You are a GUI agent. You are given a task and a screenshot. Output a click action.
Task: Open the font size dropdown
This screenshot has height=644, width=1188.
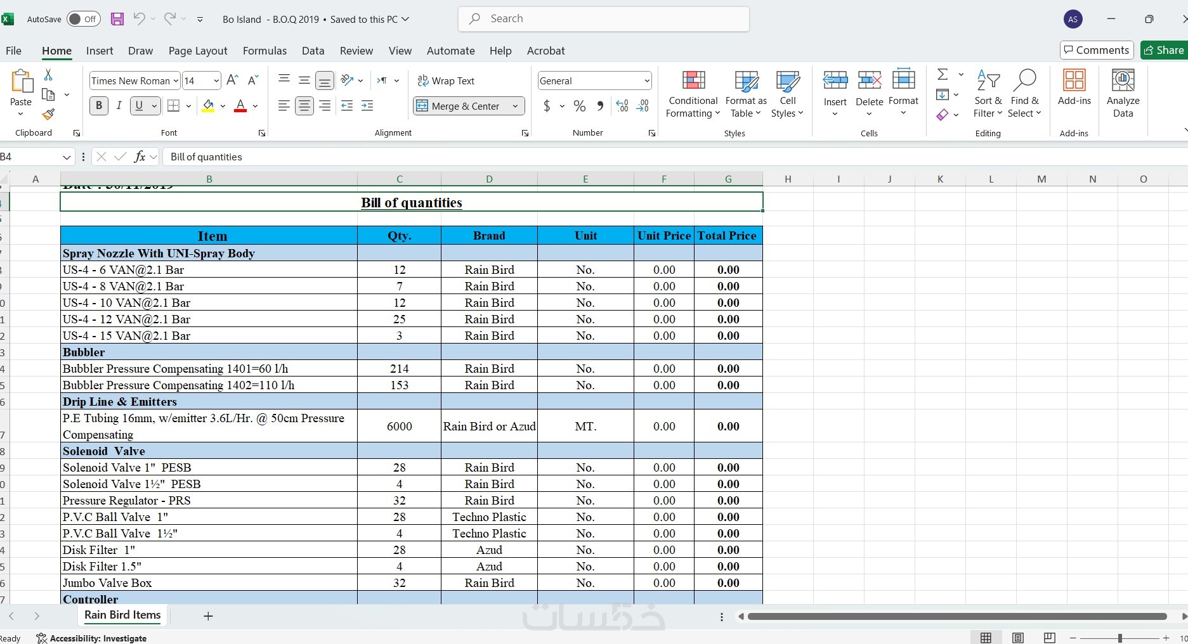[x=216, y=80]
